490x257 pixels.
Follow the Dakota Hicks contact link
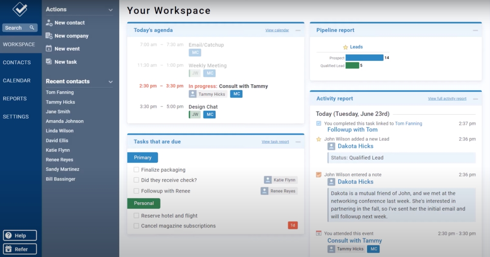click(x=355, y=146)
